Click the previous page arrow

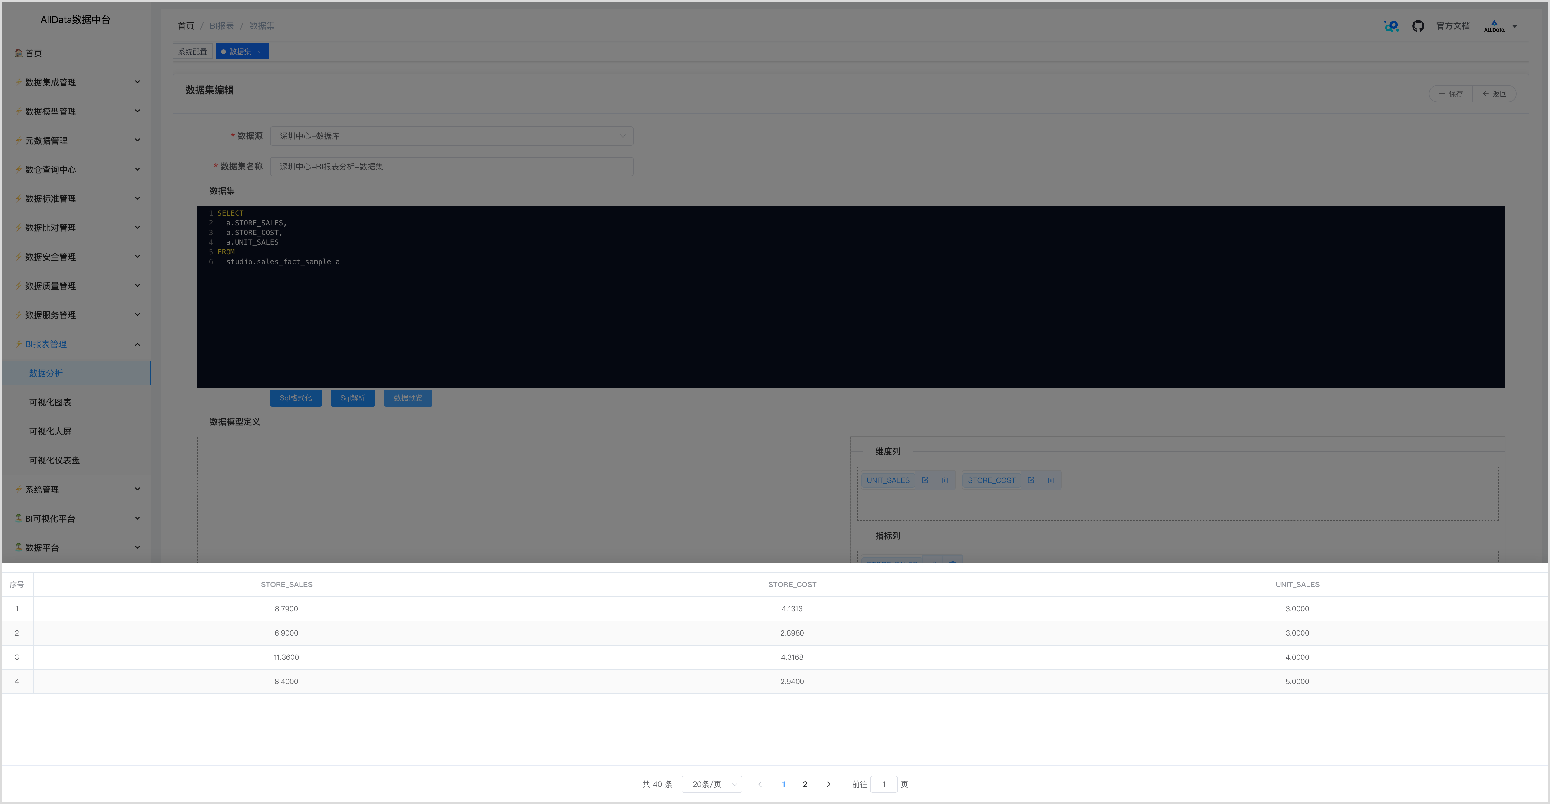point(760,784)
